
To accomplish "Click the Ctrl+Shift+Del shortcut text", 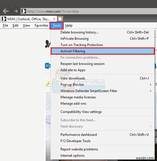I will (138, 32).
